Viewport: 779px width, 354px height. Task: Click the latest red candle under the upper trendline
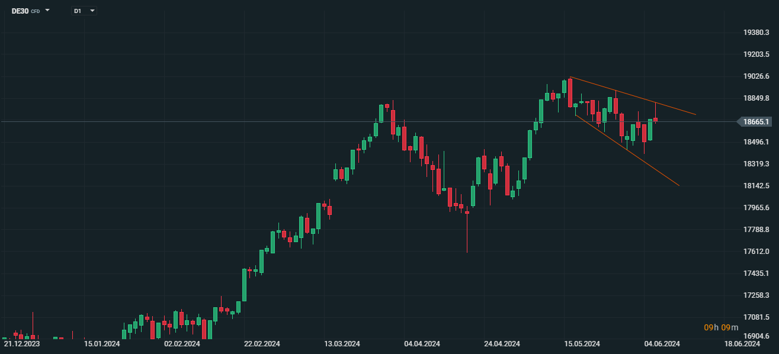click(x=656, y=120)
